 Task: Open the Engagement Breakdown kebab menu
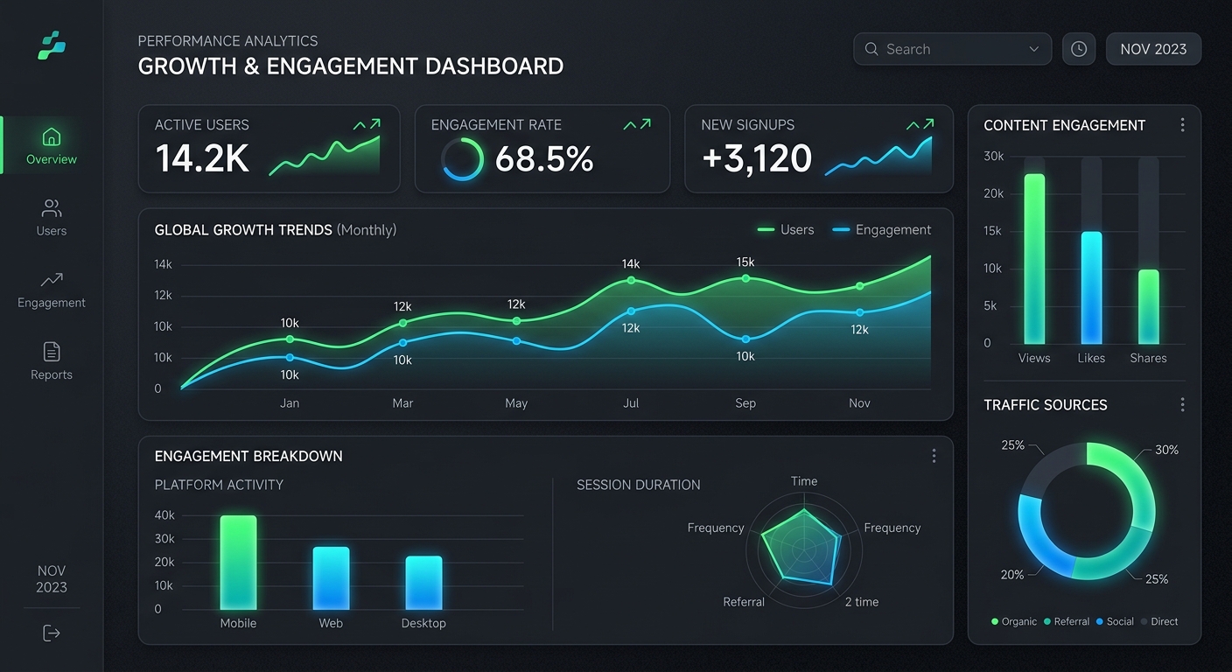click(x=934, y=455)
